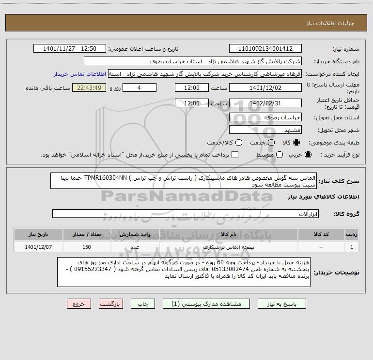Image resolution: width=373 pixels, height=360 pixels.
Task: Click the announcement date field 1401/11/27 - 12:50
Action: (69, 48)
